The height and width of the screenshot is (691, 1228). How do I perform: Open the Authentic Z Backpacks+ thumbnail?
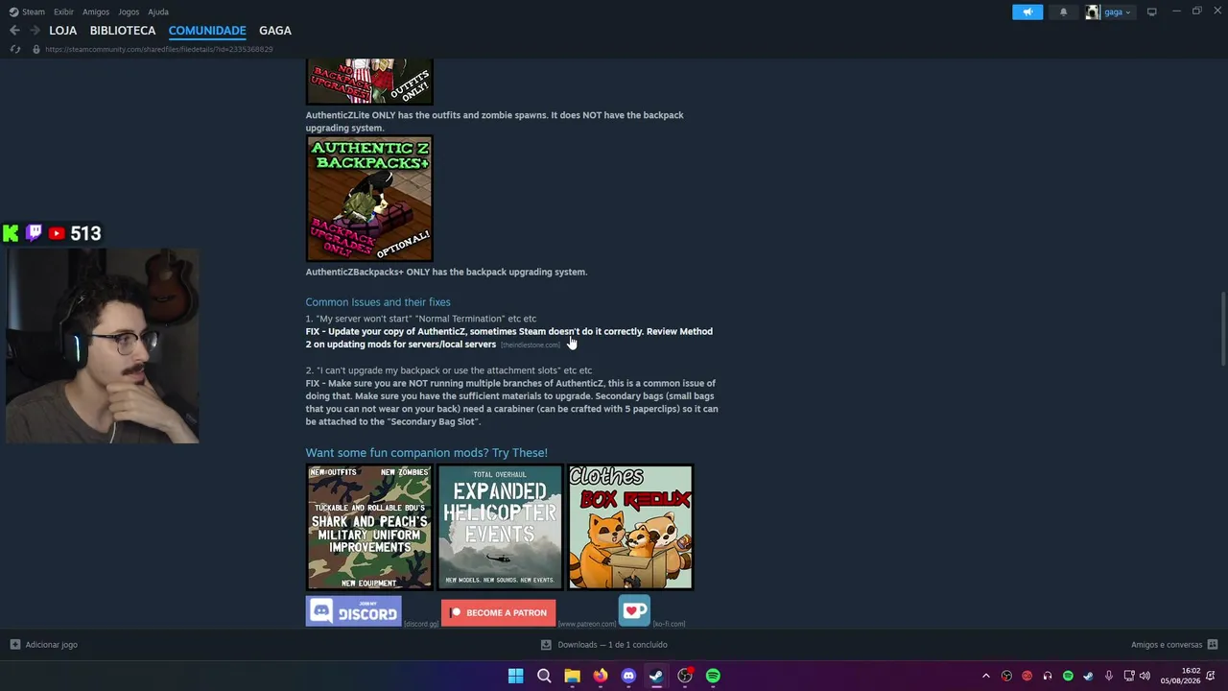click(x=369, y=199)
